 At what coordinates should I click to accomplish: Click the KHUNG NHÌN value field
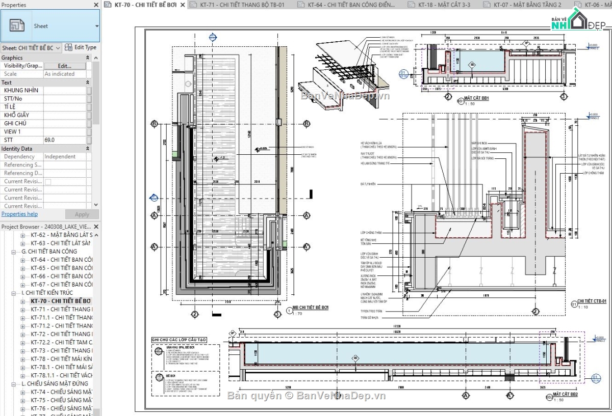tap(64, 91)
